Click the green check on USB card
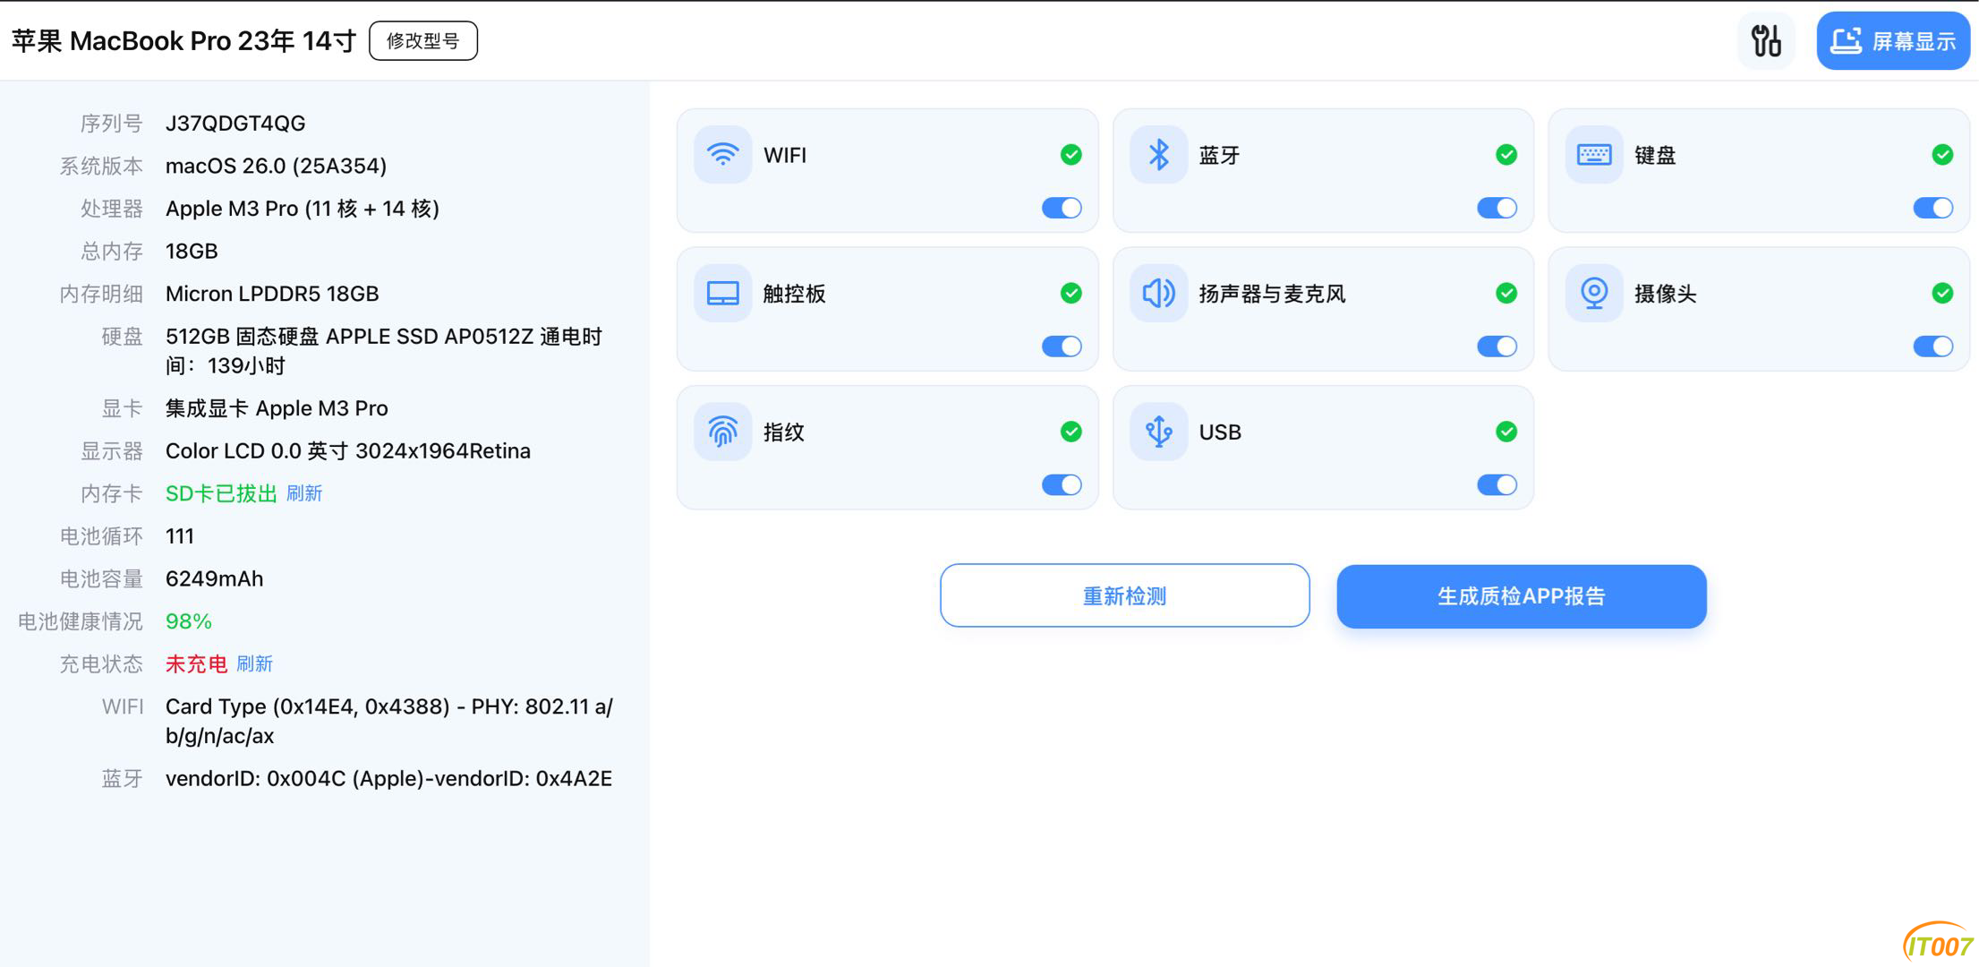Viewport: 1979px width, 967px height. [1506, 432]
